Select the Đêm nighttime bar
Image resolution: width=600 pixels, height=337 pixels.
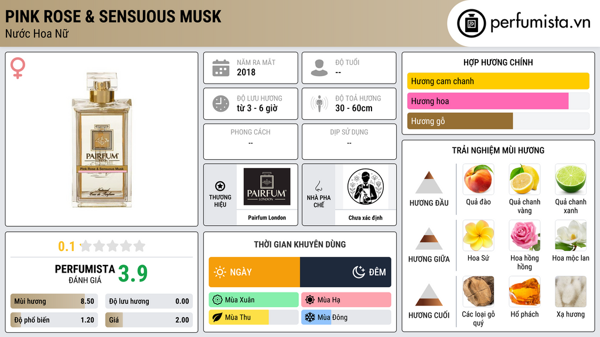coord(346,272)
